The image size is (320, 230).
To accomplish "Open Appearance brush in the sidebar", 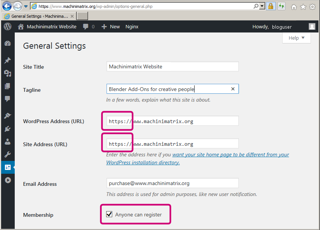I will (8, 116).
